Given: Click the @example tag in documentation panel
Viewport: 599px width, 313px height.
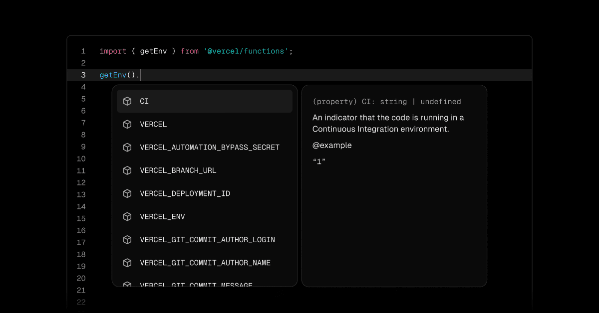Looking at the screenshot, I should tap(332, 146).
